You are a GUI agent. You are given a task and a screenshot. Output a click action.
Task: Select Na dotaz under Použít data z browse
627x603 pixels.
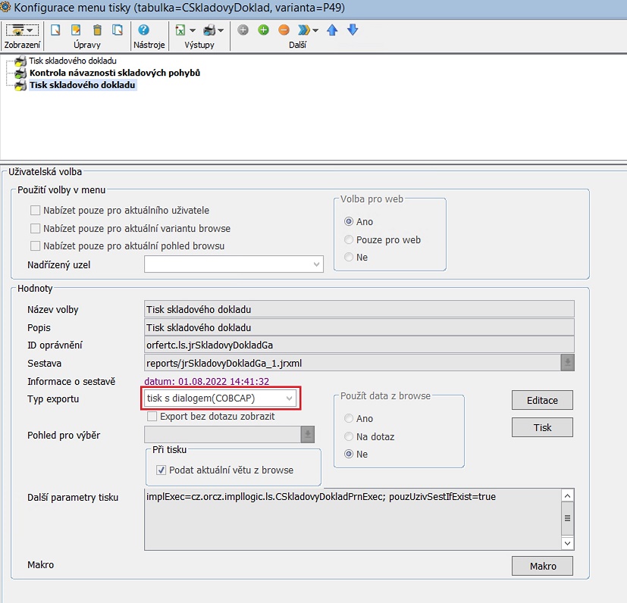click(349, 436)
